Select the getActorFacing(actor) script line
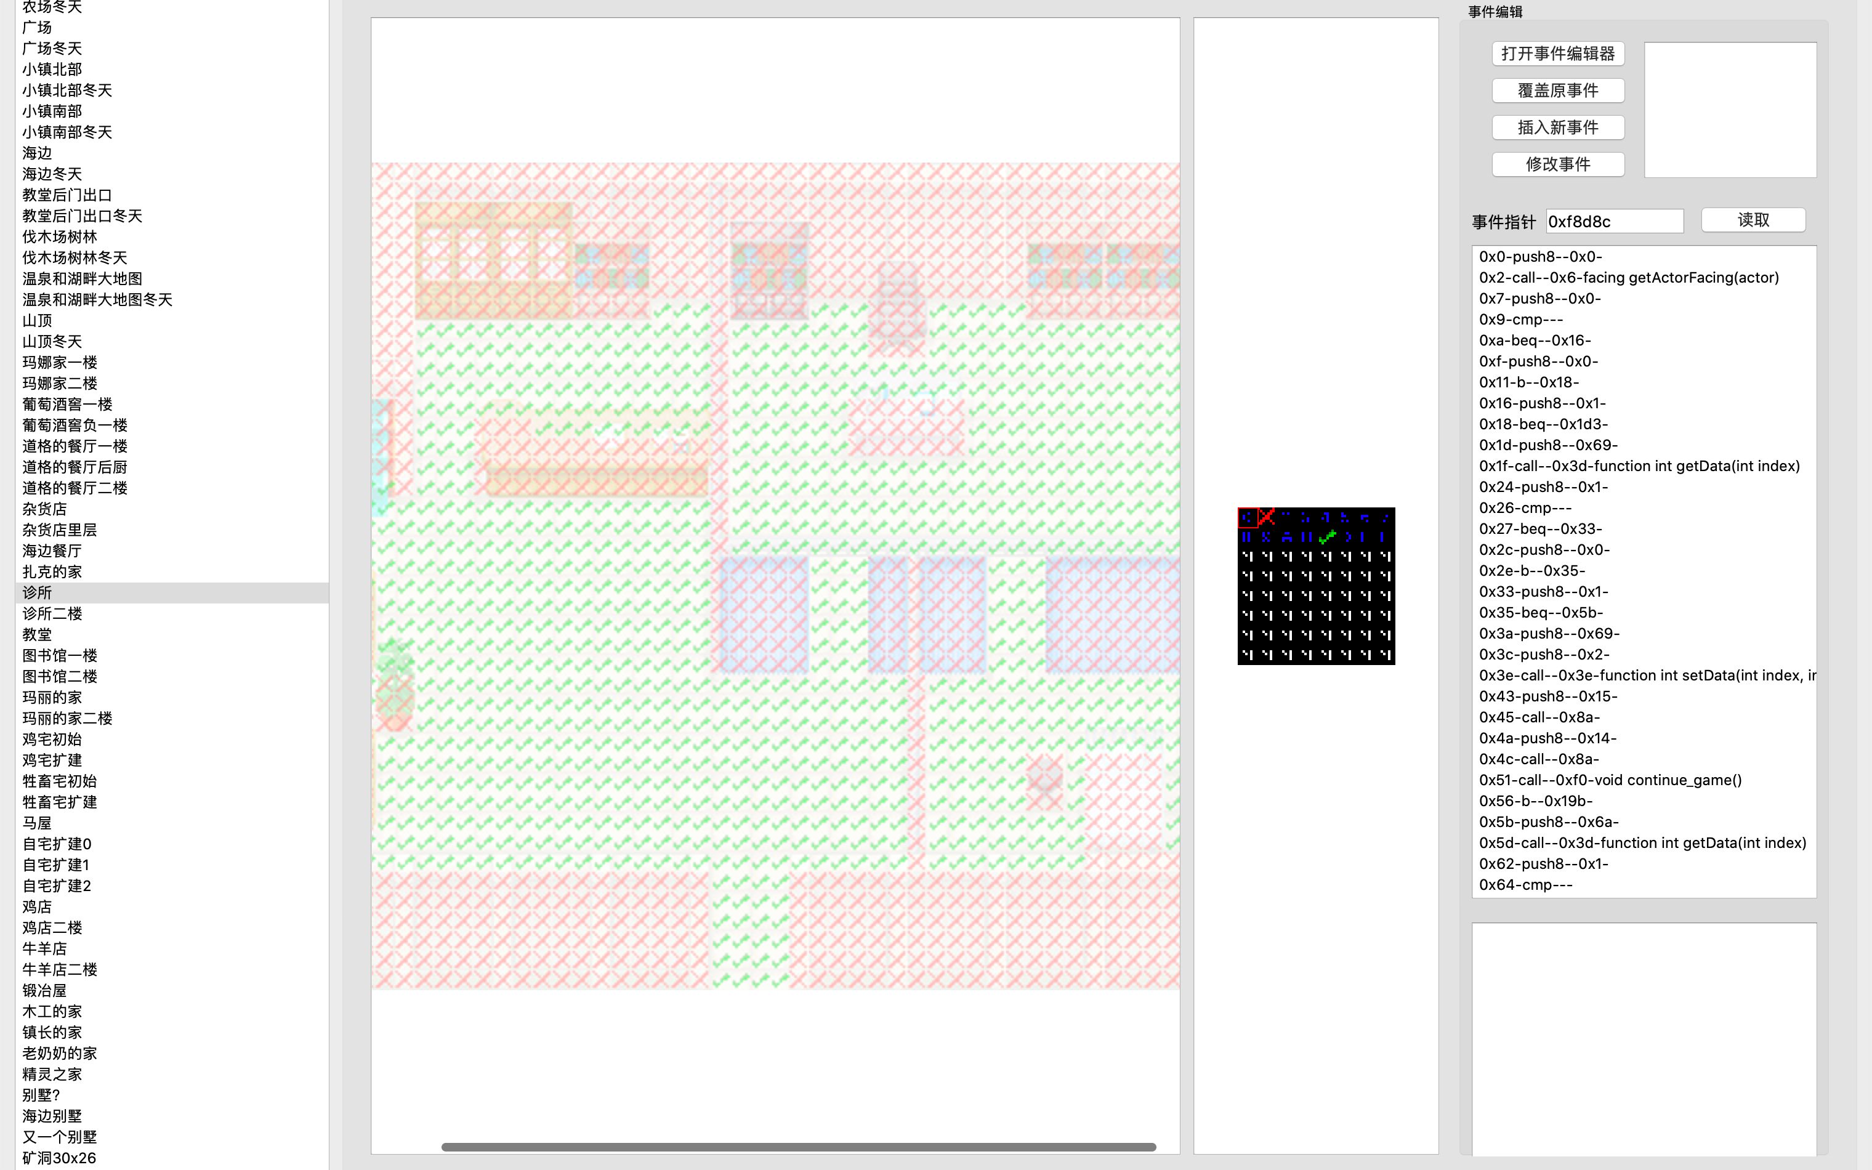This screenshot has height=1170, width=1872. tap(1628, 278)
